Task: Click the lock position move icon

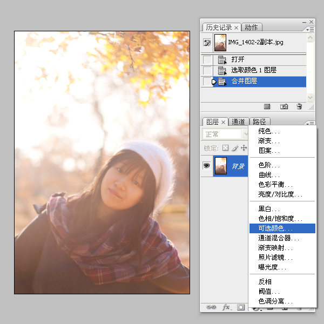Action: (244, 148)
